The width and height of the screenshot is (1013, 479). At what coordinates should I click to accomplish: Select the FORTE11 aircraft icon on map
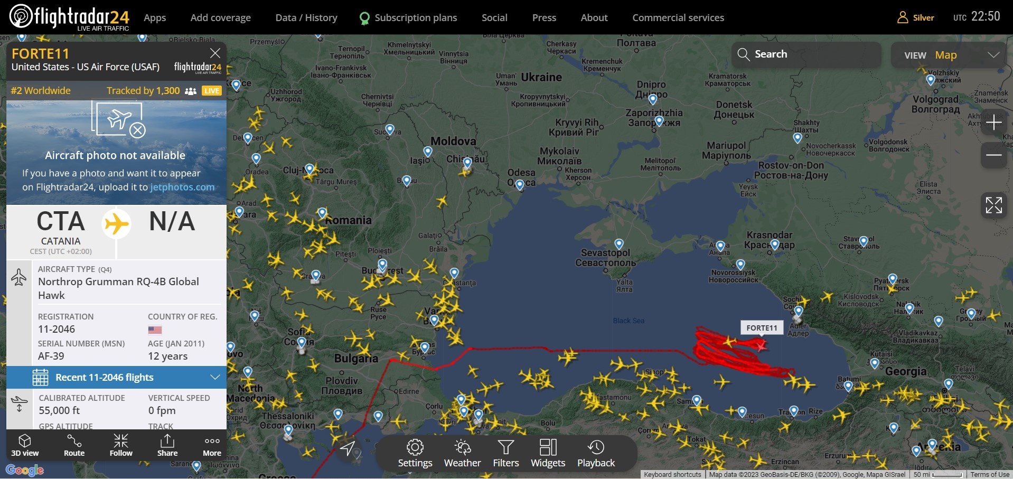pyautogui.click(x=761, y=345)
